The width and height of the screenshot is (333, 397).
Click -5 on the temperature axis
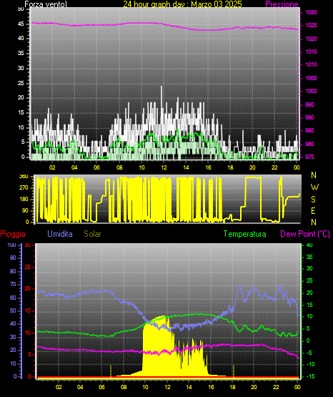point(309,353)
